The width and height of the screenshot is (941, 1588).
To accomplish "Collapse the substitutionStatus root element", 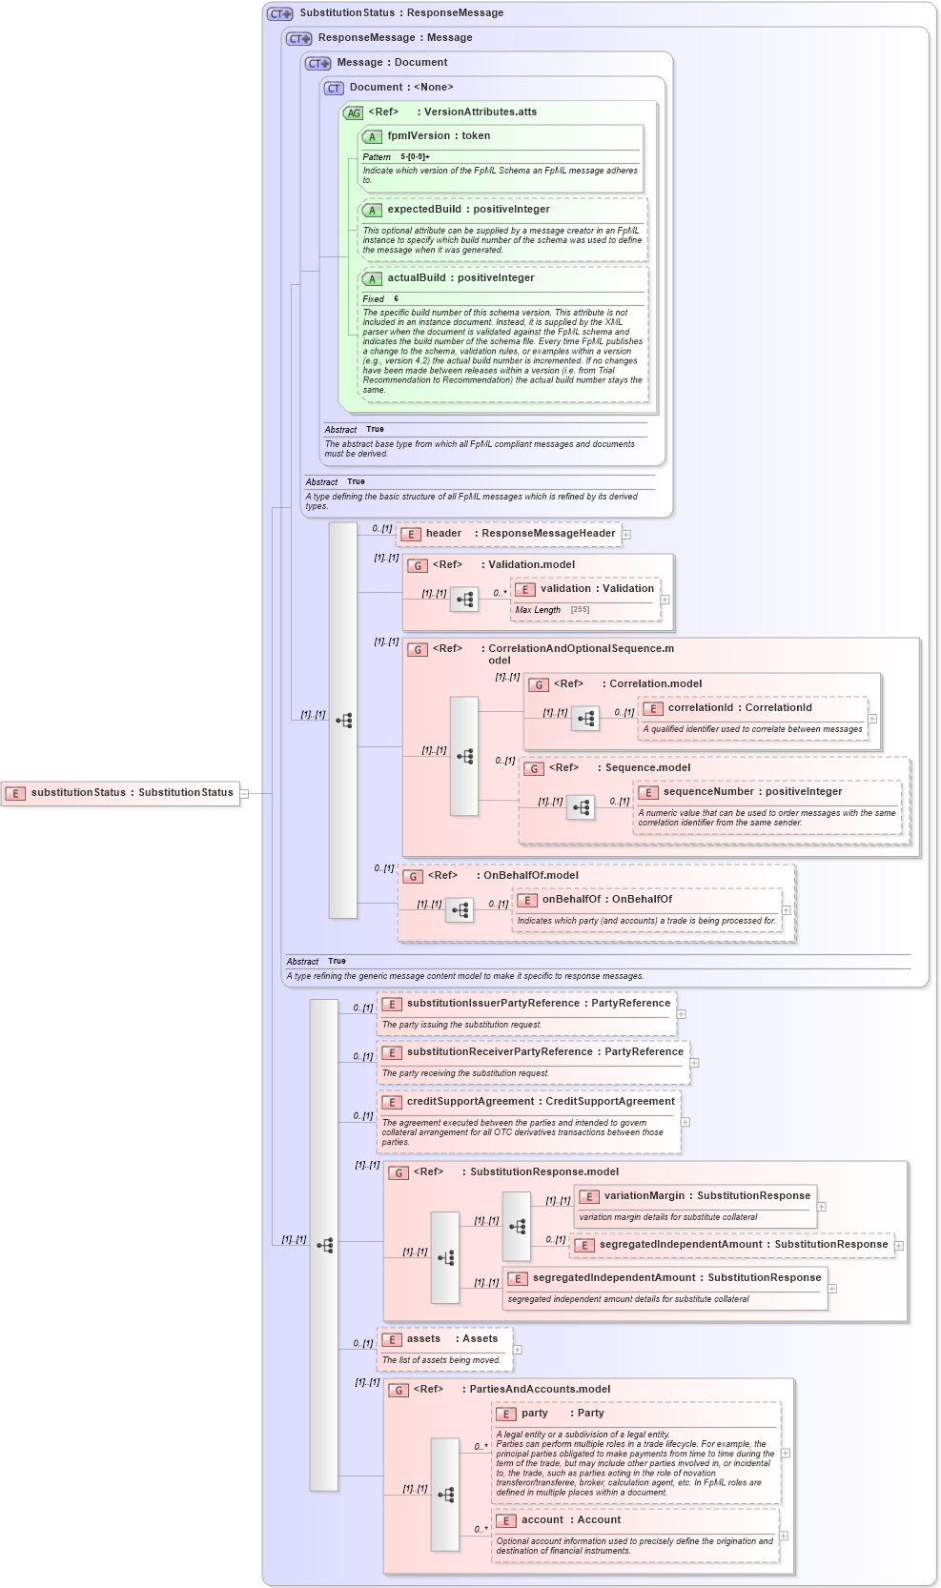I will click(244, 793).
